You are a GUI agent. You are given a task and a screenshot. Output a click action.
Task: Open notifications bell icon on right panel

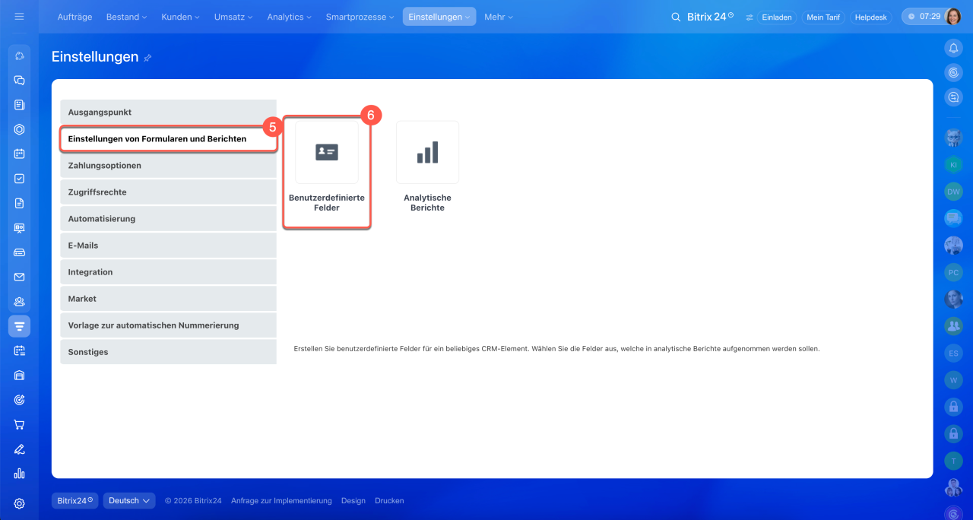tap(953, 48)
